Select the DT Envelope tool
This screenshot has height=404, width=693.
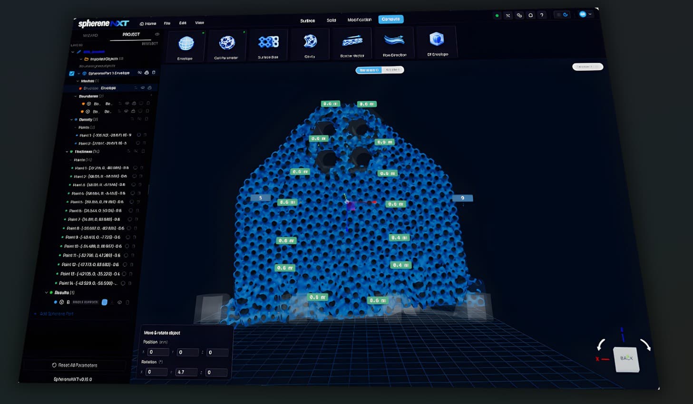(x=437, y=42)
